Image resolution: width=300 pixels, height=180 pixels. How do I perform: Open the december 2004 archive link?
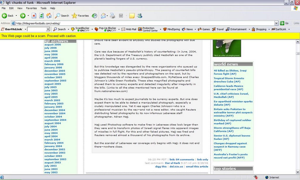click(x=55, y=110)
